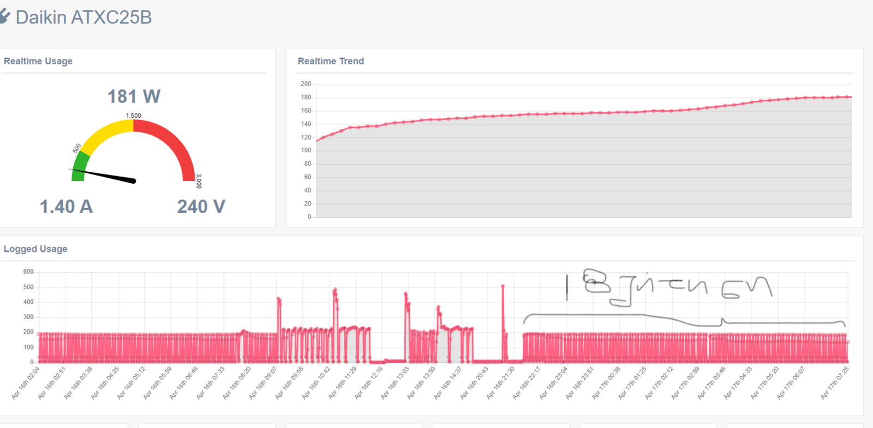This screenshot has width=873, height=428.
Task: Click the 1.40 A current reading
Action: [66, 207]
